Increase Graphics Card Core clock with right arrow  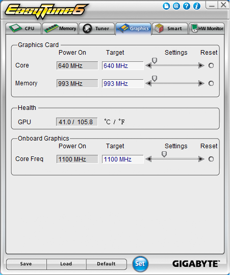click(x=201, y=65)
